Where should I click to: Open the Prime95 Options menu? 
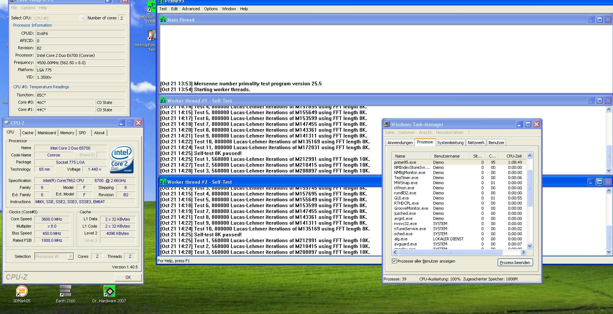point(211,9)
